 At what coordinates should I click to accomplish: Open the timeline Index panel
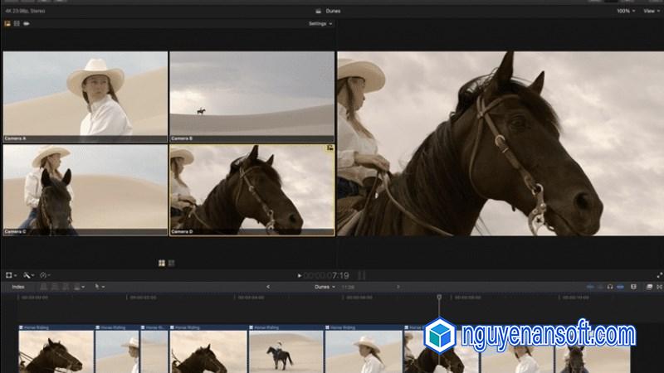click(18, 287)
